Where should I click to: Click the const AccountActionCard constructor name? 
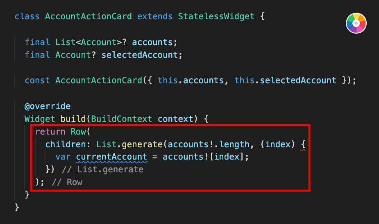point(99,80)
